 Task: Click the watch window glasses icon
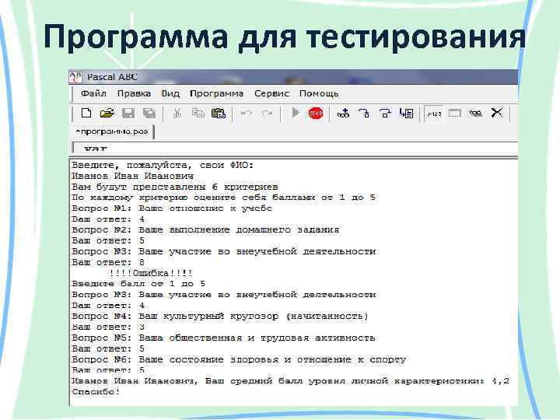pyautogui.click(x=476, y=114)
